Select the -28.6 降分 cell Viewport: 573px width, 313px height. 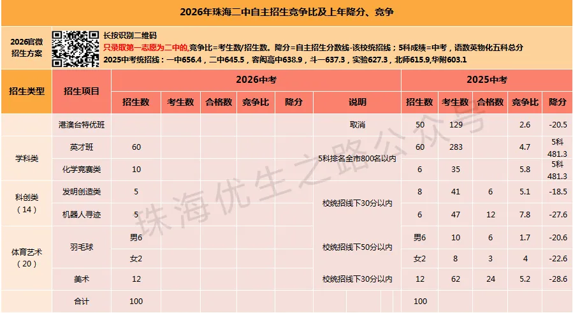(x=558, y=279)
